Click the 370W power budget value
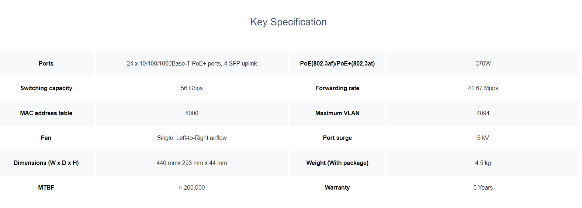The image size is (582, 208). pyautogui.click(x=483, y=64)
